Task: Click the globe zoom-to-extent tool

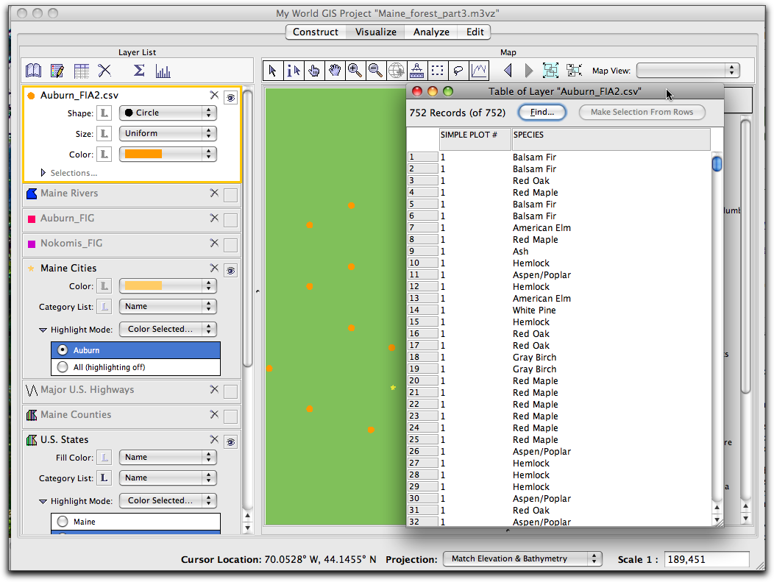Action: [x=397, y=70]
